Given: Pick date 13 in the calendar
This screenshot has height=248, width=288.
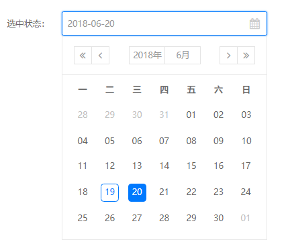Looking at the screenshot, I should [x=137, y=166].
